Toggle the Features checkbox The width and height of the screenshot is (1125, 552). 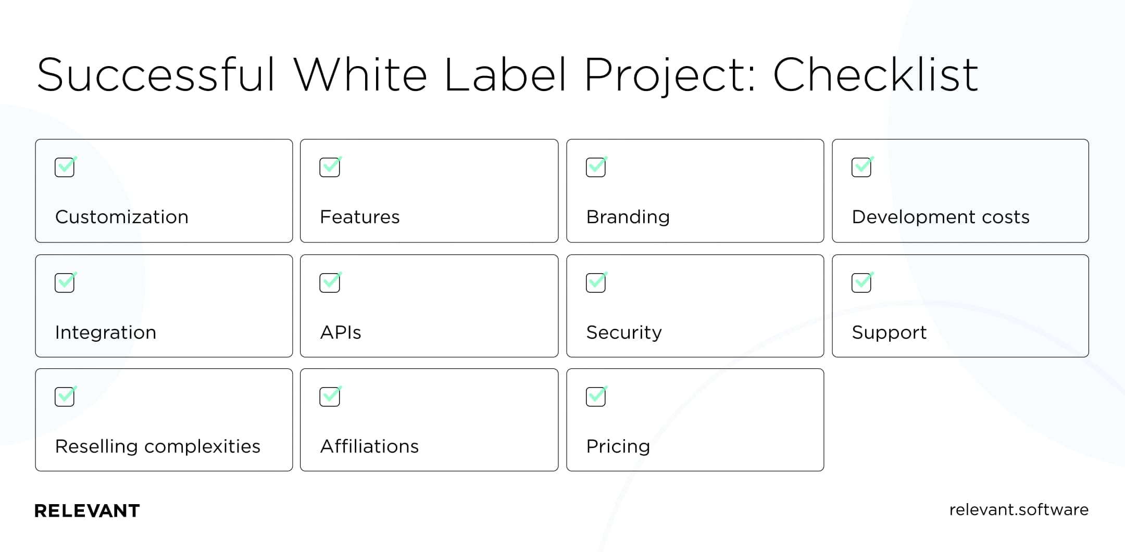pyautogui.click(x=330, y=167)
